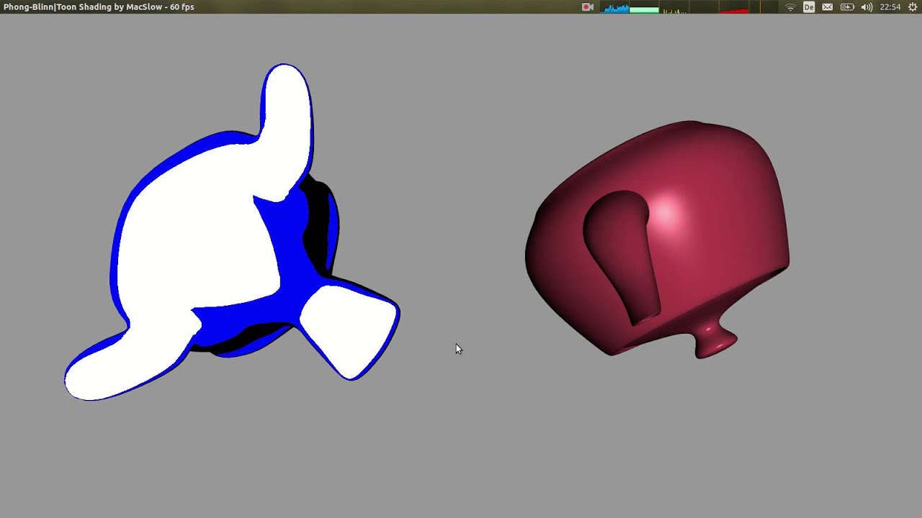Screen dimensions: 922x518
Task: Click the screen recording indicator icon
Action: pos(588,7)
